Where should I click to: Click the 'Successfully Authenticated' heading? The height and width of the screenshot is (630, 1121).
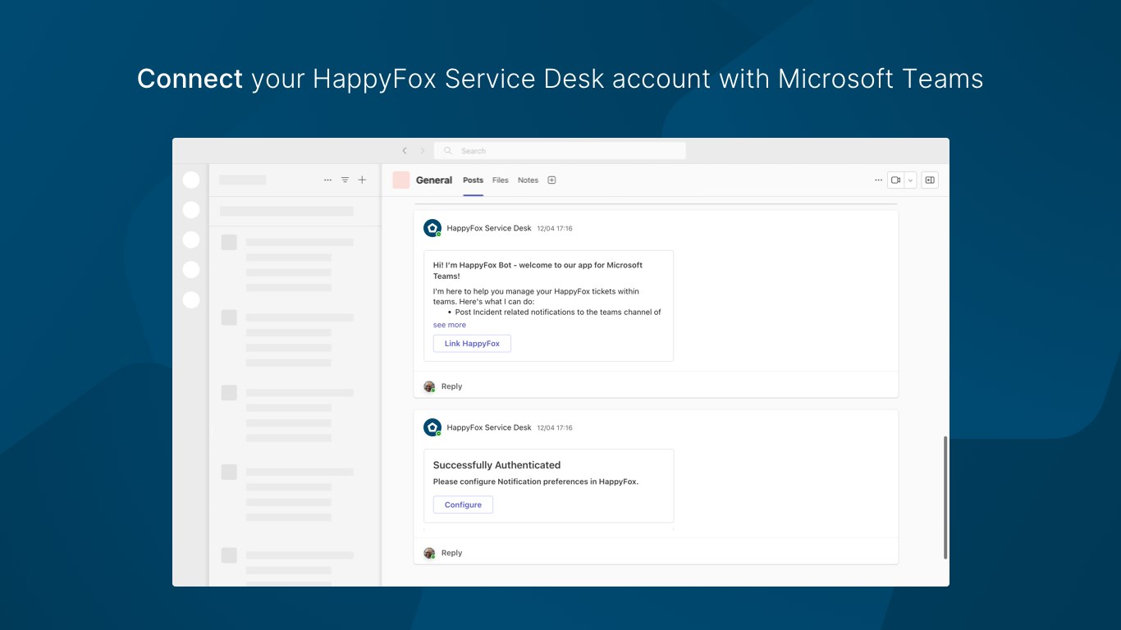(x=496, y=465)
